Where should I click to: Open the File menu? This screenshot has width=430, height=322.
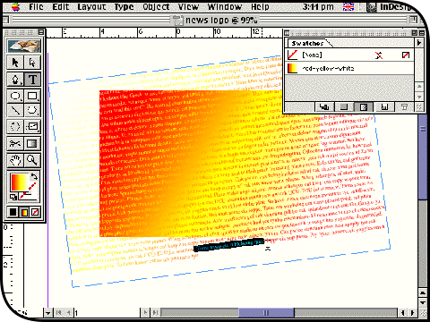36,6
